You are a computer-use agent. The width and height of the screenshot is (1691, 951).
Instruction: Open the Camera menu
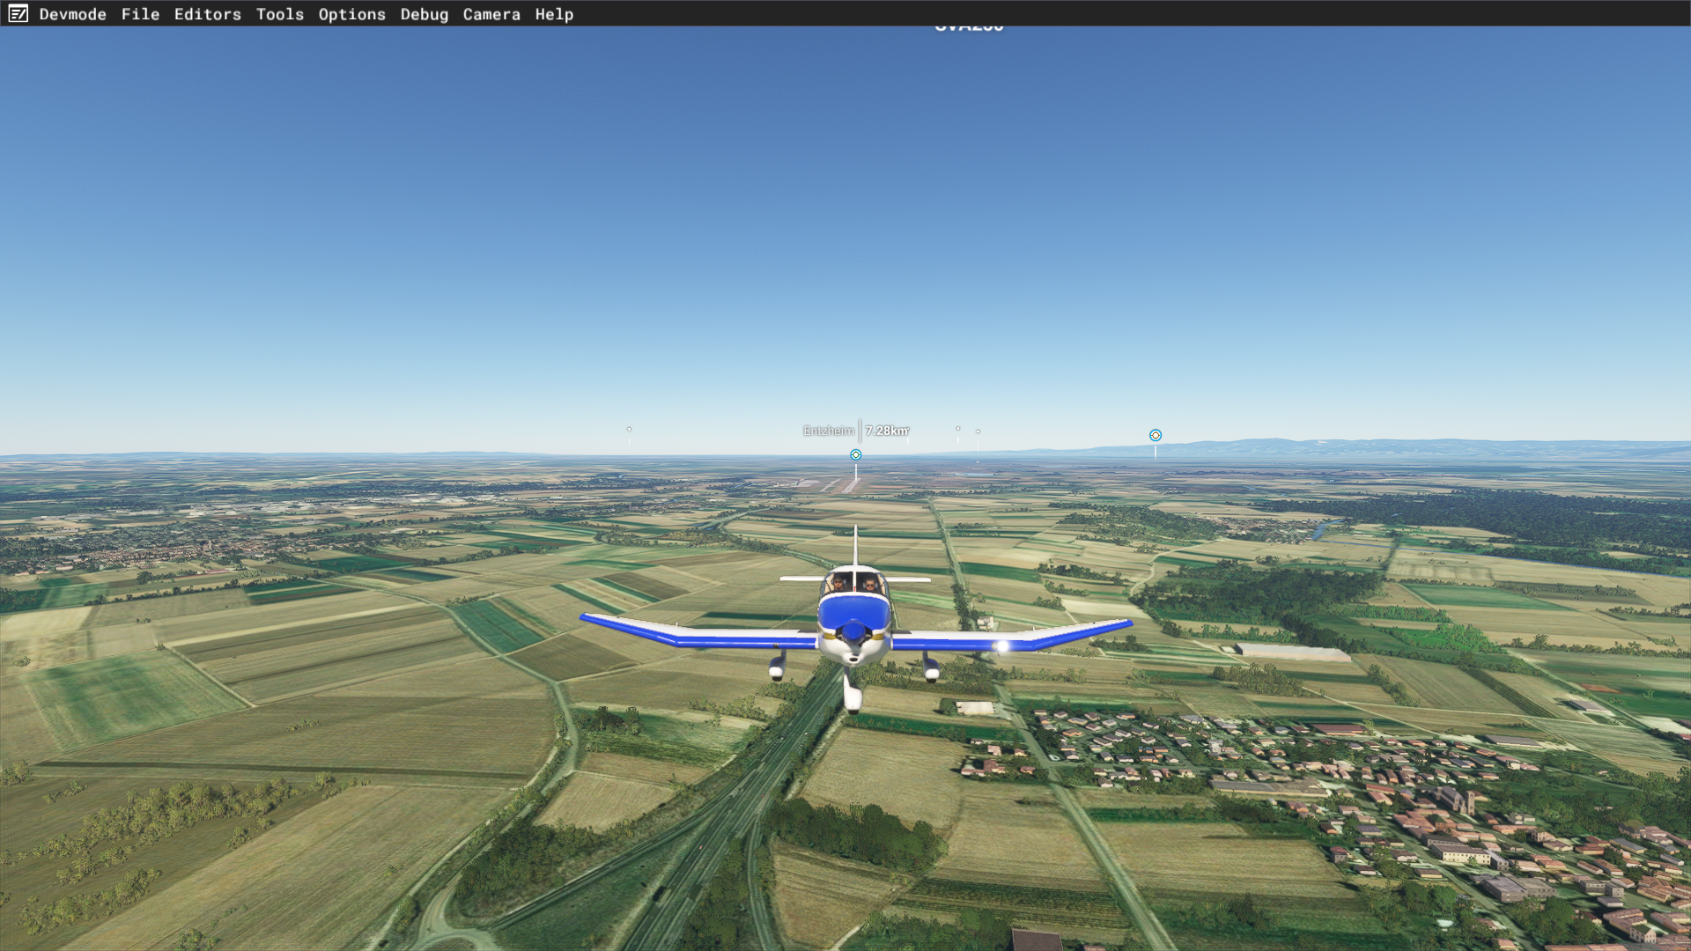[491, 14]
